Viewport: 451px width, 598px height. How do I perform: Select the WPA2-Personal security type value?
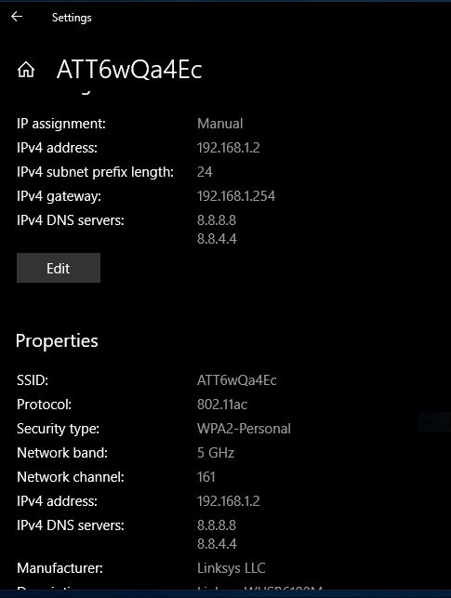[x=244, y=429]
